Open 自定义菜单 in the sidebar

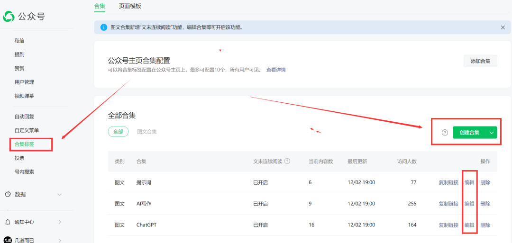pyautogui.click(x=27, y=130)
